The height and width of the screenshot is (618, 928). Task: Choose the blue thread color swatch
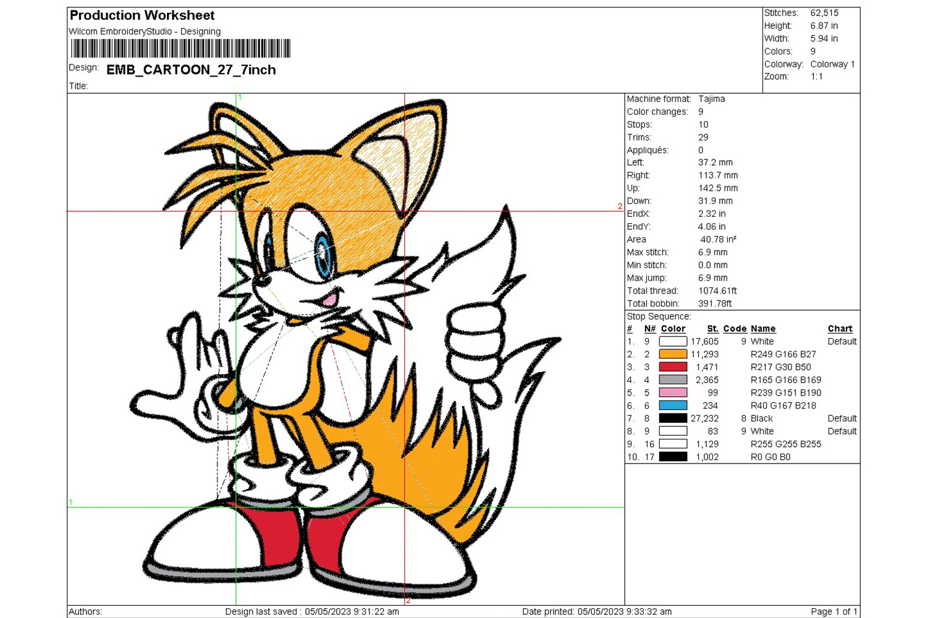[x=673, y=406]
